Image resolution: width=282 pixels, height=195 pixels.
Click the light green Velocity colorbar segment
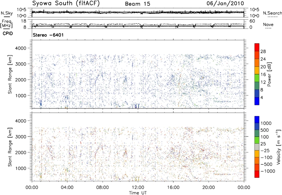coord(257,140)
